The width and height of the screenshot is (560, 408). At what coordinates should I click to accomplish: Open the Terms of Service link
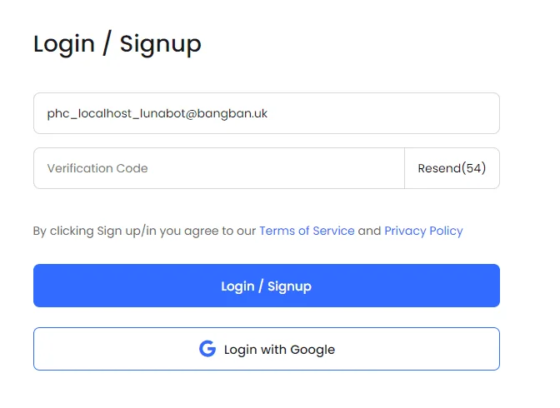pos(307,231)
